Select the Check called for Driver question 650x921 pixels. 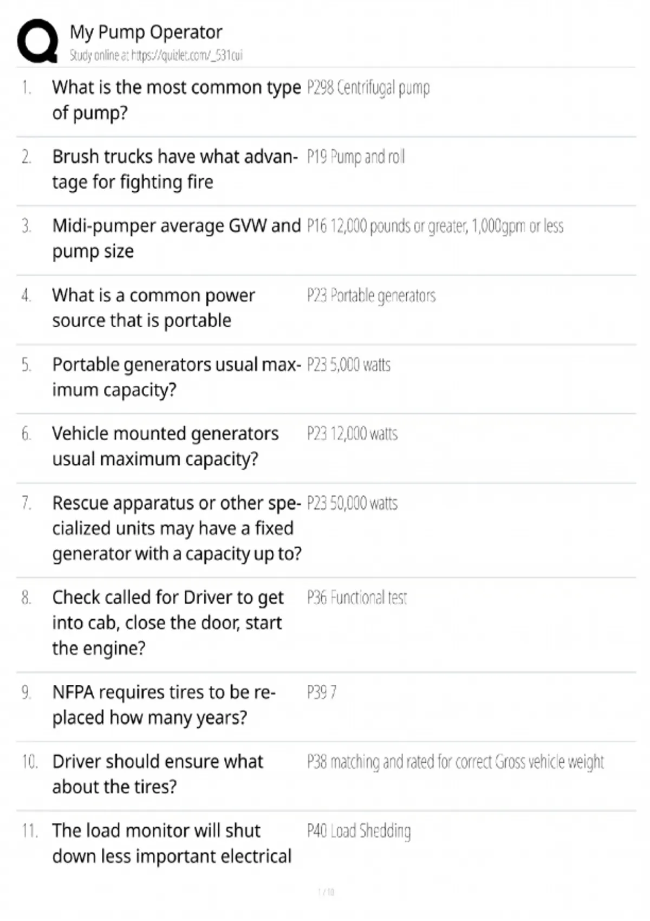168,622
